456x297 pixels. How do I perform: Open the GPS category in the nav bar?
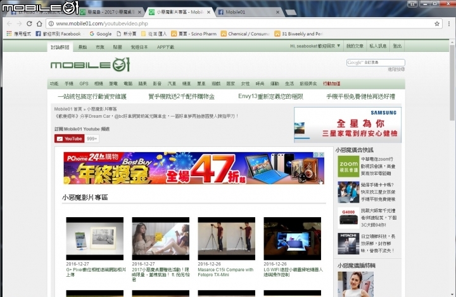pos(84,84)
